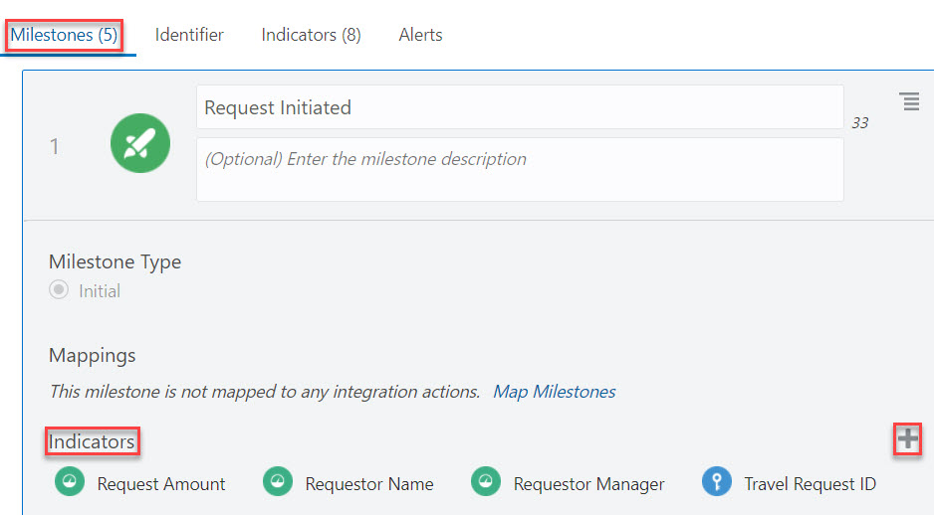Click the Requestor Manager indicator icon
The image size is (934, 515).
[x=486, y=483]
